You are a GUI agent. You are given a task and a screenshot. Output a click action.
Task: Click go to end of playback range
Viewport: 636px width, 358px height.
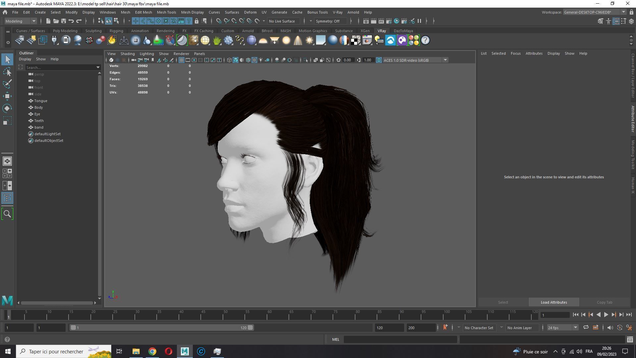pyautogui.click(x=629, y=315)
